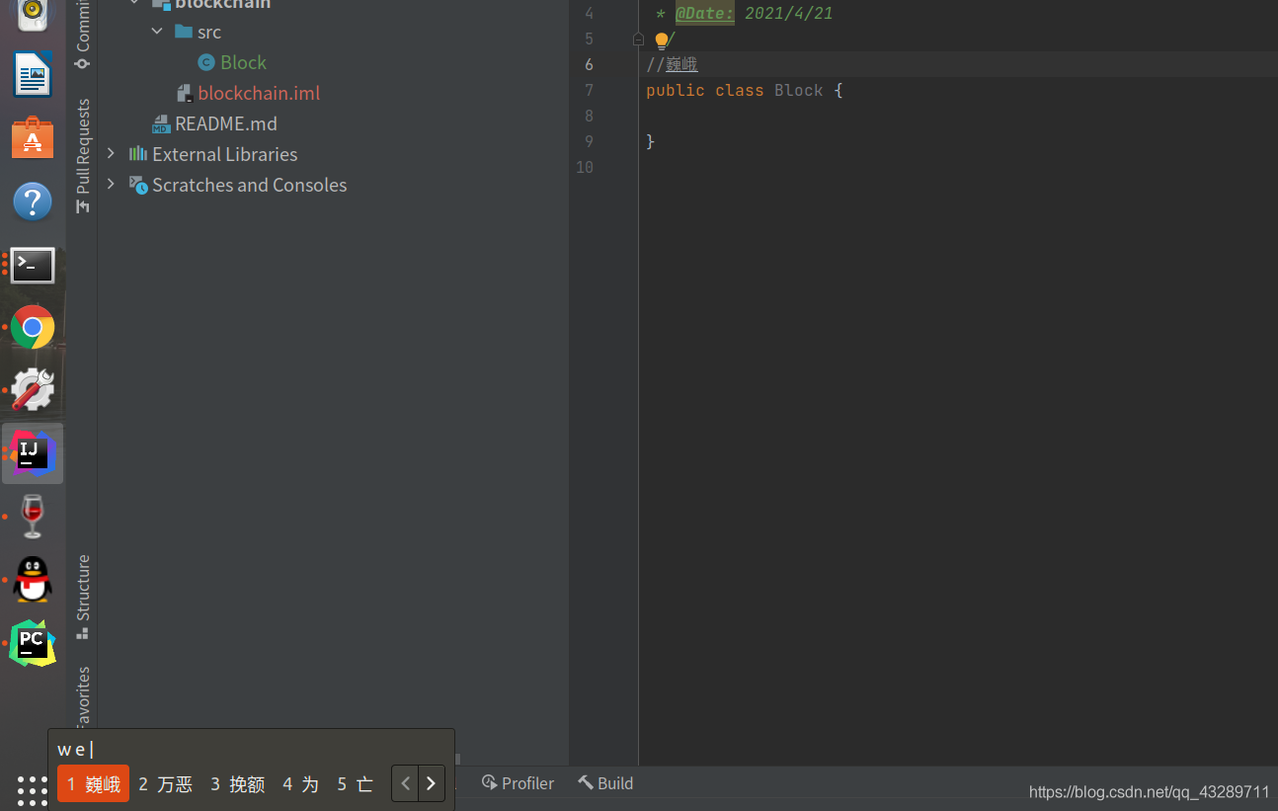
Task: Select candidate 巍峨 in the input popup
Action: [93, 782]
